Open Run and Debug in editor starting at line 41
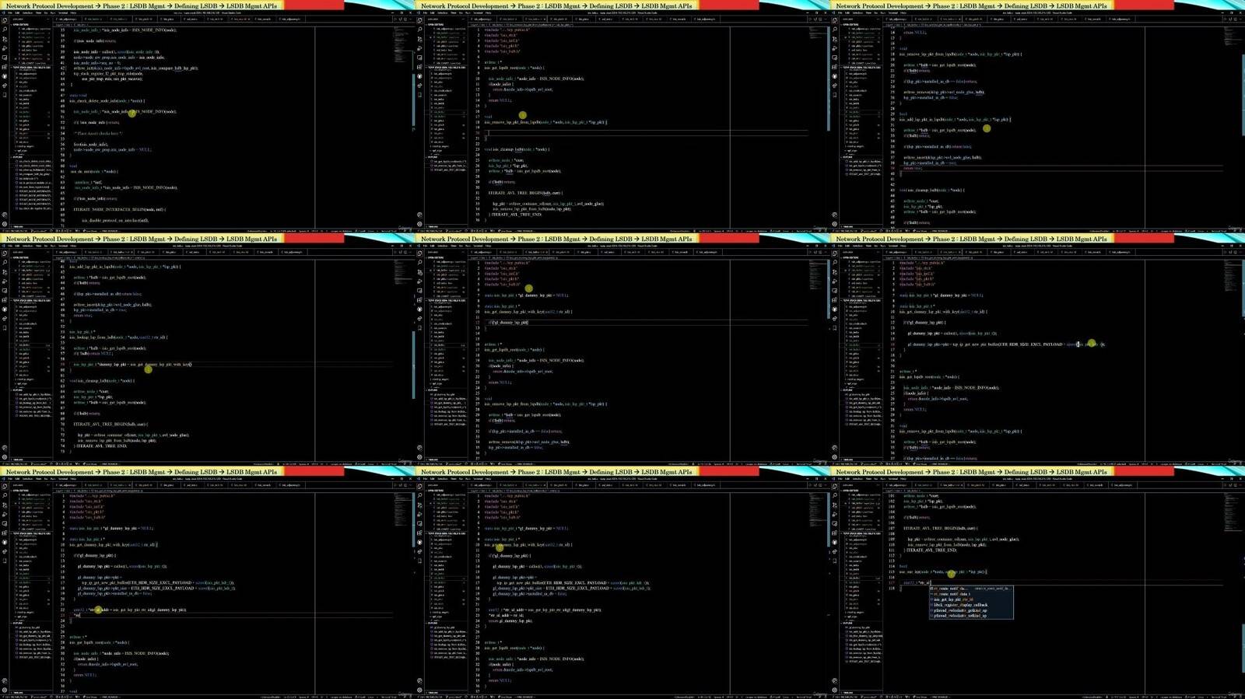The height and width of the screenshot is (699, 1245). tap(5, 282)
